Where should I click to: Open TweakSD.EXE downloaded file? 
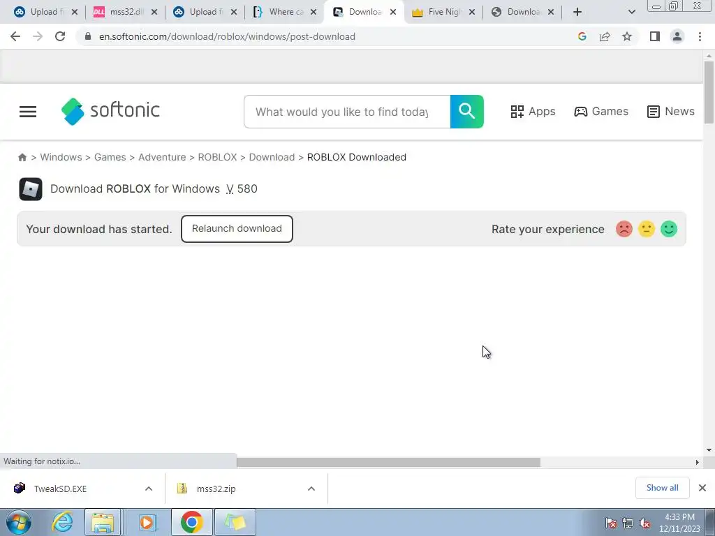point(60,489)
